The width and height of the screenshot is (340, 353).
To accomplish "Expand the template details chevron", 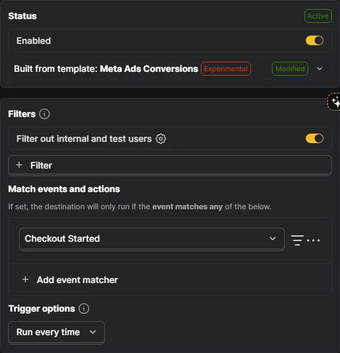I will pyautogui.click(x=320, y=69).
